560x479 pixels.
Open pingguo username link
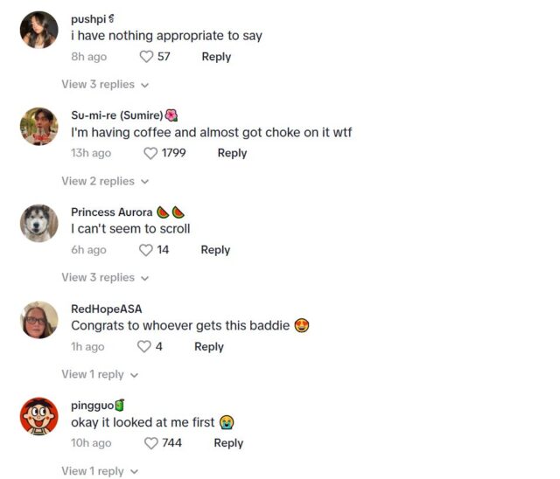click(92, 406)
